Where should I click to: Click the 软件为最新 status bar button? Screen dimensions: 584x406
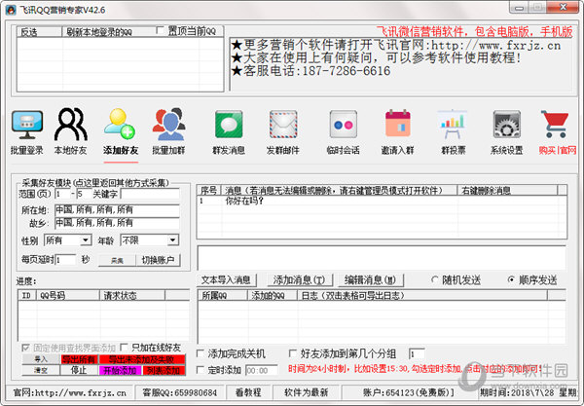pos(306,392)
